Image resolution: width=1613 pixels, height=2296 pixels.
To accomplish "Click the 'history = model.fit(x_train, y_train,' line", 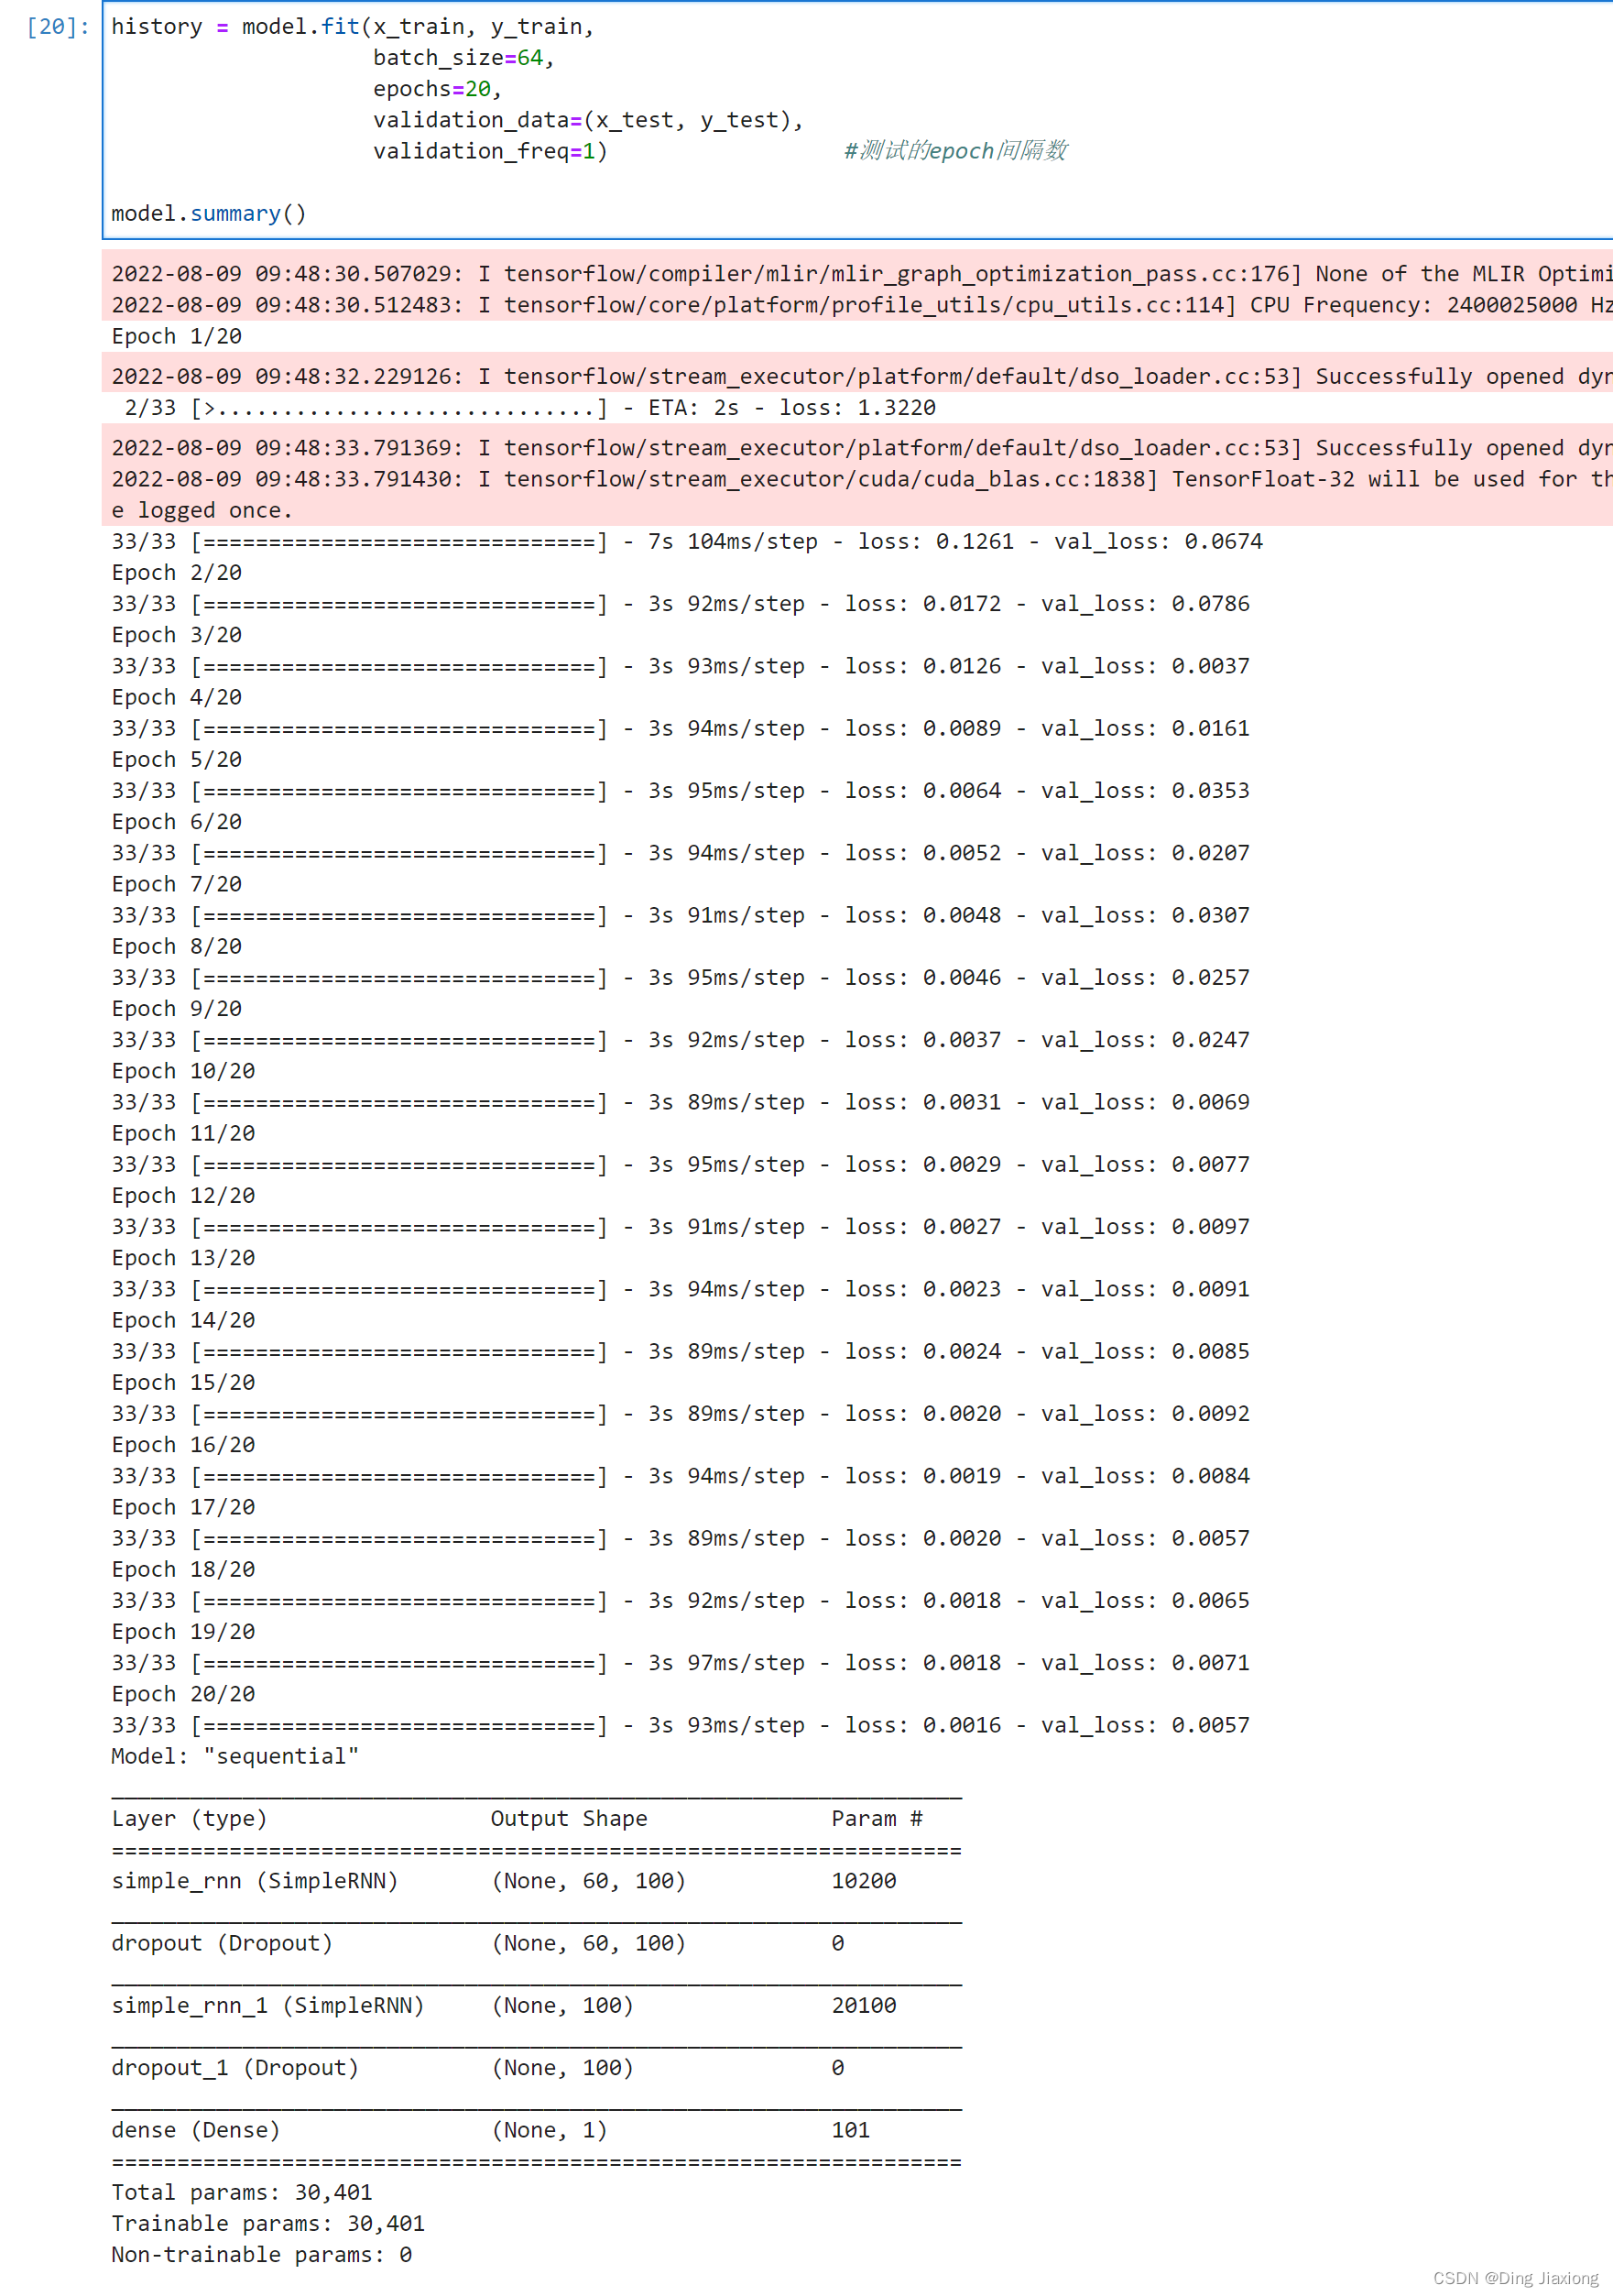I will coord(353,27).
